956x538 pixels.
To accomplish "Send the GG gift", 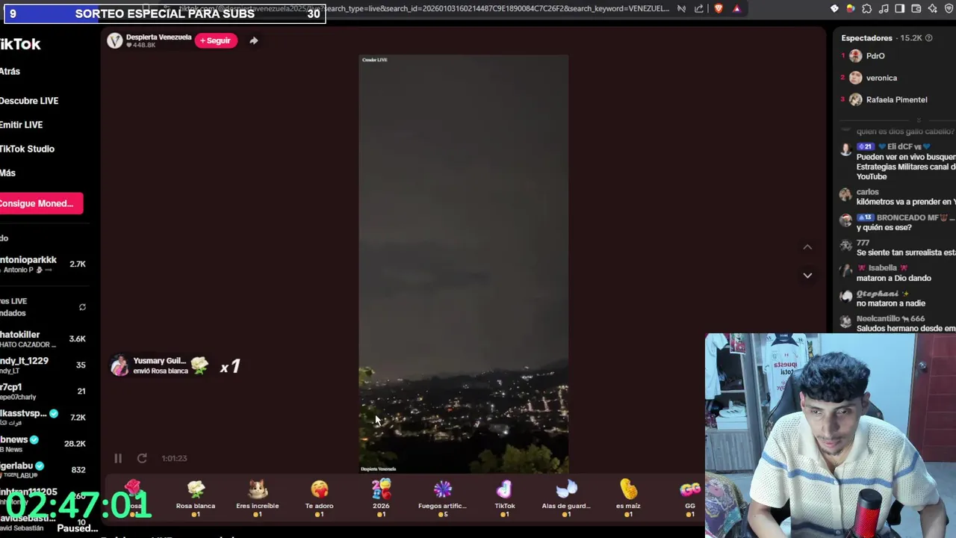I will tap(690, 498).
